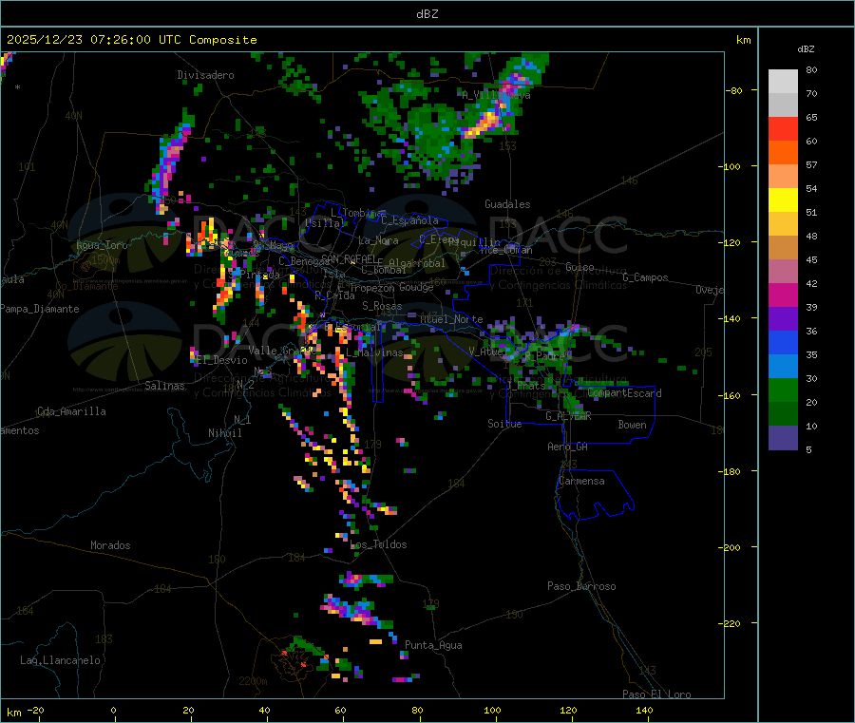Click the 'SAN_RAFAEL' city label
The width and height of the screenshot is (855, 723).
coord(349,258)
